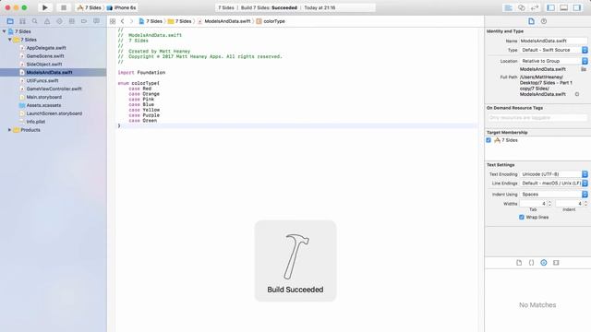The width and height of the screenshot is (591, 332).
Task: Choose the iPhone 6s run destination
Action: [x=121, y=7]
